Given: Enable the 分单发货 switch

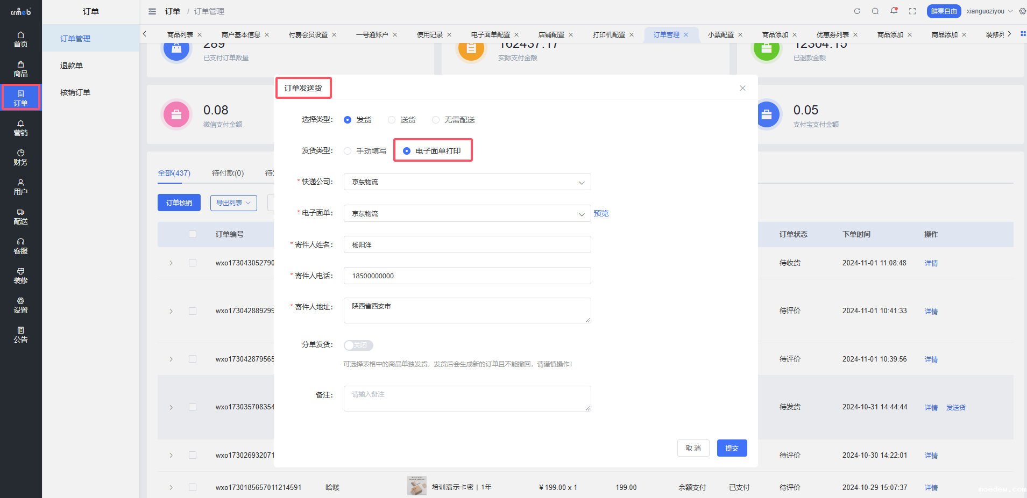Looking at the screenshot, I should (358, 345).
